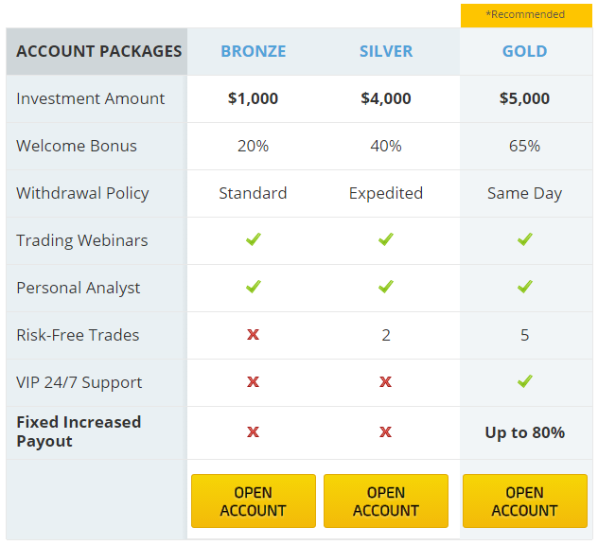Click Silver Fixed Increased Payout red X

tap(385, 432)
